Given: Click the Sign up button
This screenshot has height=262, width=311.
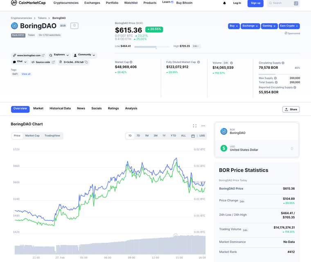Looking at the screenshot, I should tap(255, 3).
